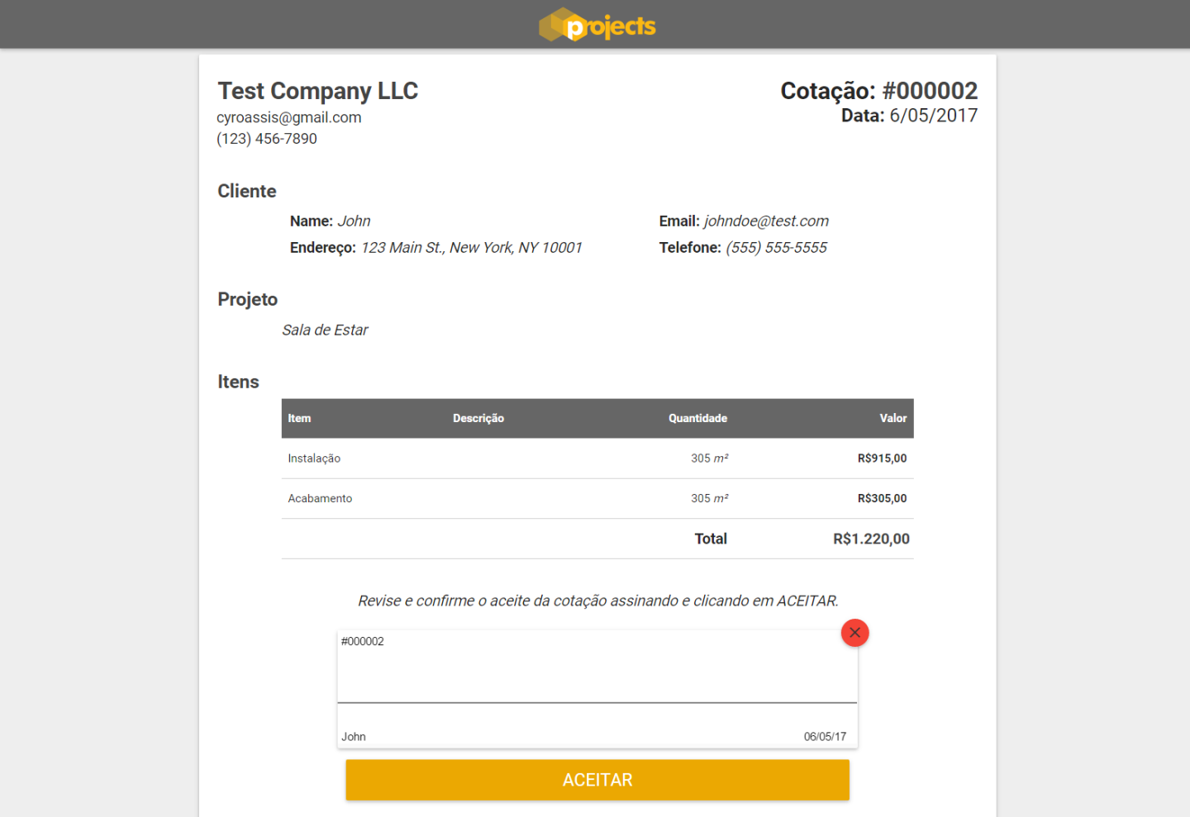The width and height of the screenshot is (1190, 817).
Task: Click the client telephone (555) 555-5555
Action: 775,248
